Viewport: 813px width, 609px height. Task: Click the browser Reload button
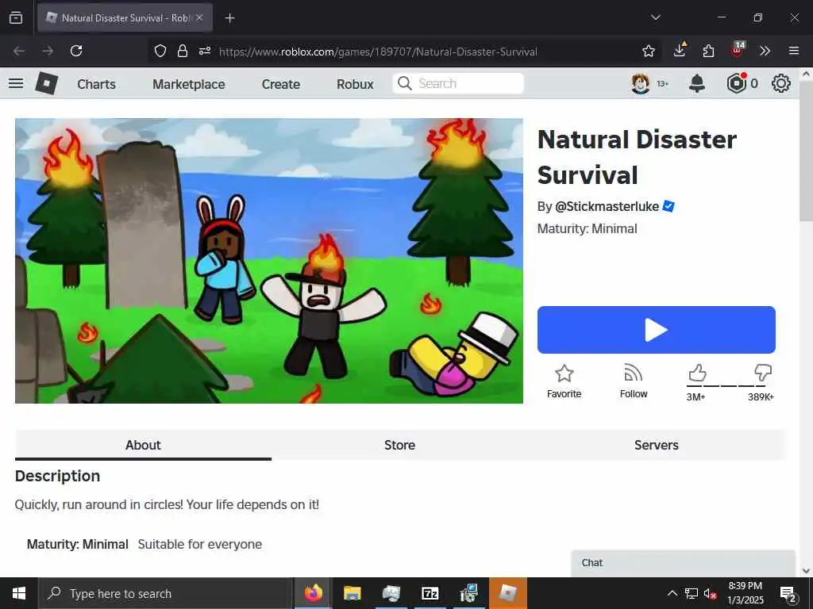[x=76, y=51]
